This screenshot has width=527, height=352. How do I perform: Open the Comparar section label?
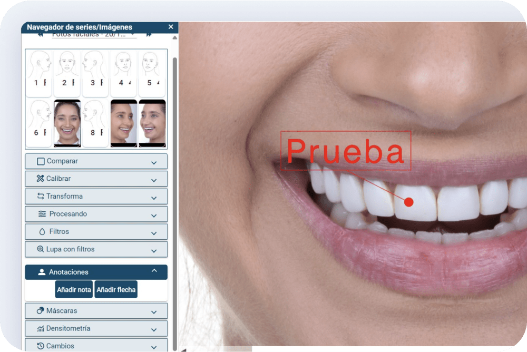pos(62,161)
